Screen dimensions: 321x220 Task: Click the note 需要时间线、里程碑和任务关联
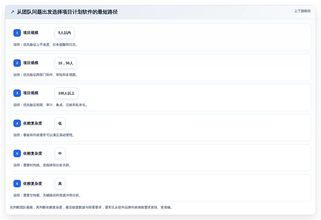43,165
